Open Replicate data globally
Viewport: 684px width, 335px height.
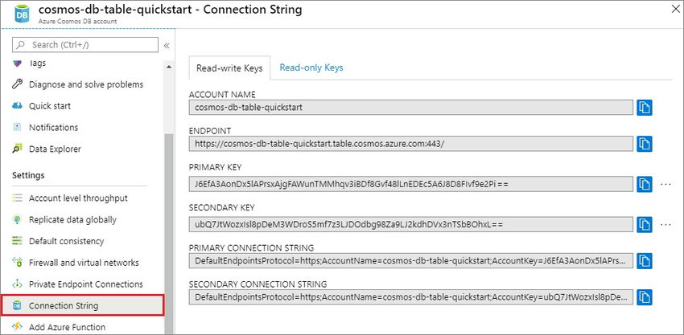(73, 219)
